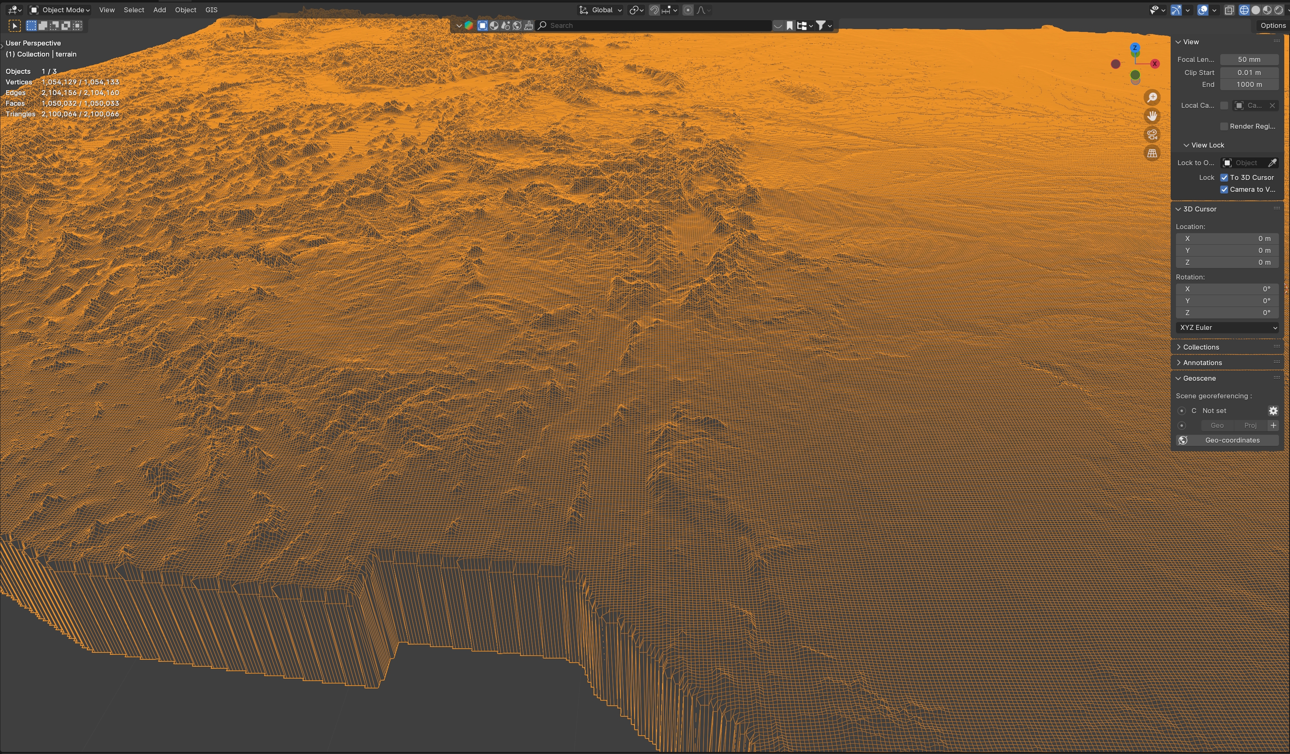The image size is (1290, 754).
Task: Toggle the snap magnet icon
Action: (654, 10)
